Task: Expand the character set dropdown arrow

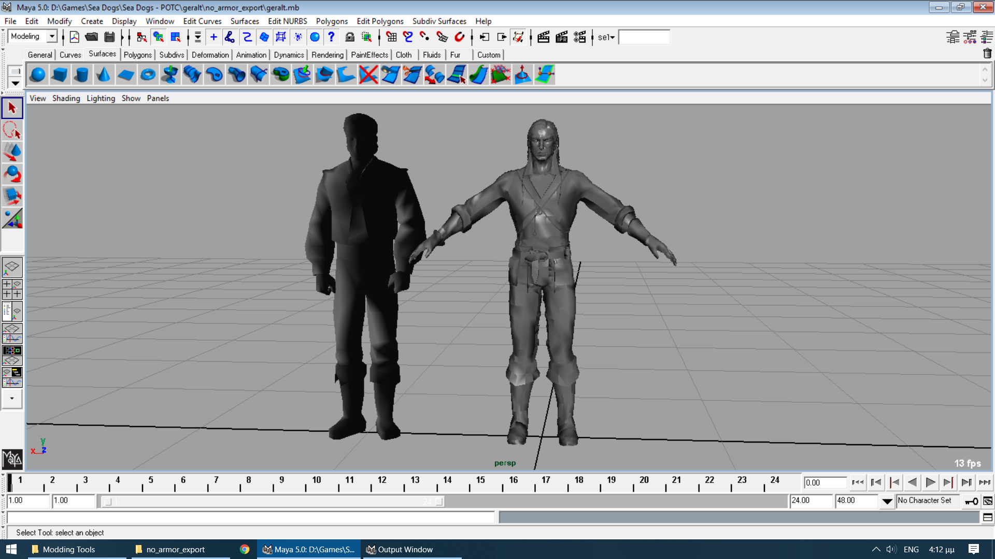Action: [887, 501]
